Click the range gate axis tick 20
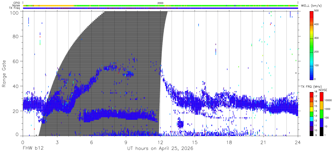Image resolution: width=335 pixels, height=154 pixels. (16, 111)
